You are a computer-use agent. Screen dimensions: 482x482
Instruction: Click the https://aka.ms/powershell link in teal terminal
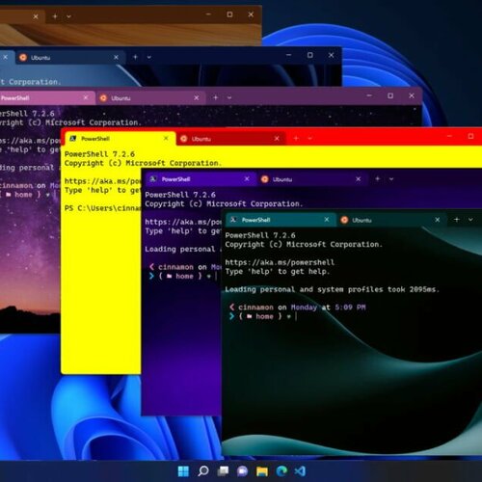point(280,262)
